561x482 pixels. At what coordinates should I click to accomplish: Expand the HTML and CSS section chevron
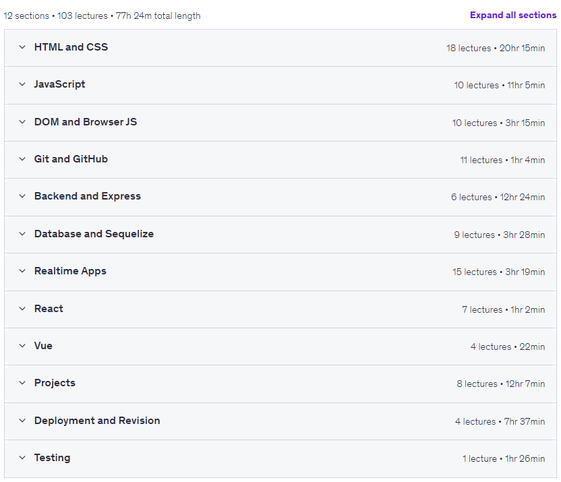[22, 47]
